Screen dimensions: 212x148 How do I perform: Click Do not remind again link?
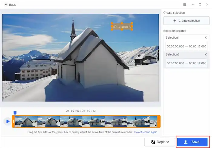click(146, 132)
